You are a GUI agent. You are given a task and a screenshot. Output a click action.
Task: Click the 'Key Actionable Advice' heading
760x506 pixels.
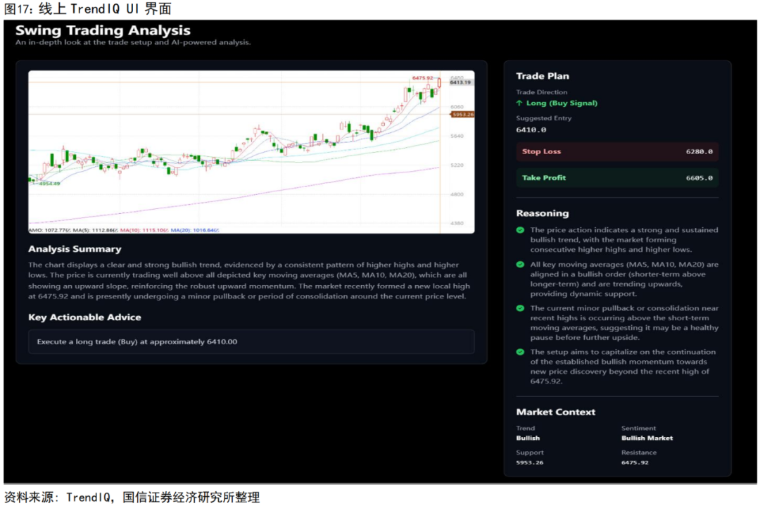click(84, 317)
